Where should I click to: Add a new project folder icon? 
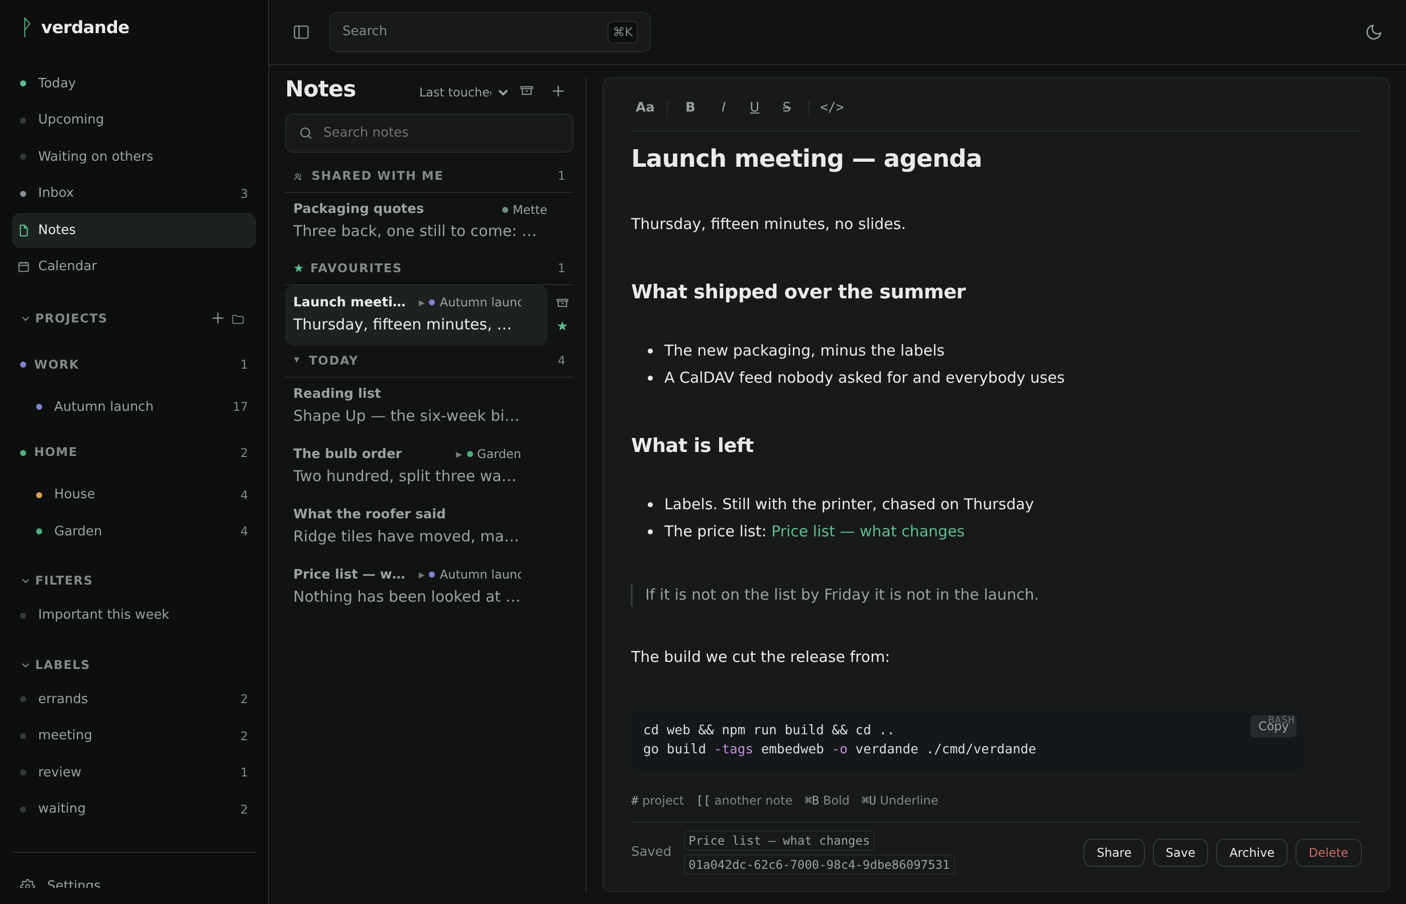238,319
